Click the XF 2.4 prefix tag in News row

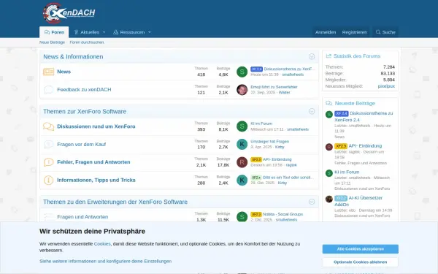pos(256,69)
